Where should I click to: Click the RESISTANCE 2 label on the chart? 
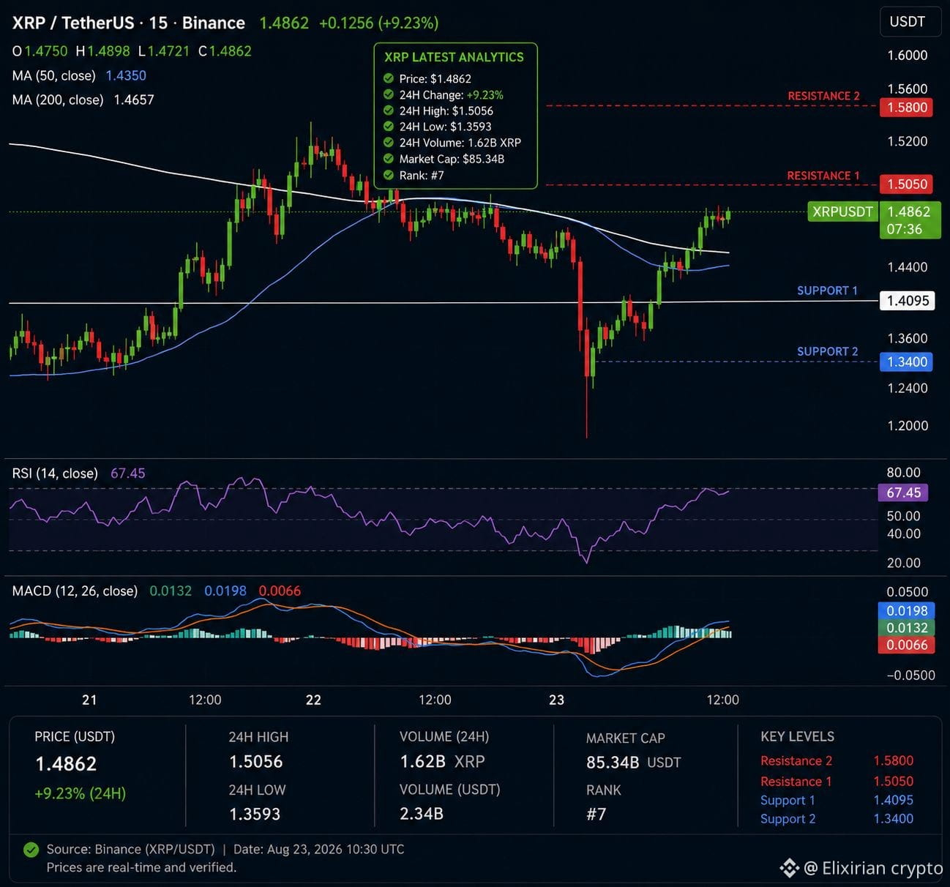point(823,96)
